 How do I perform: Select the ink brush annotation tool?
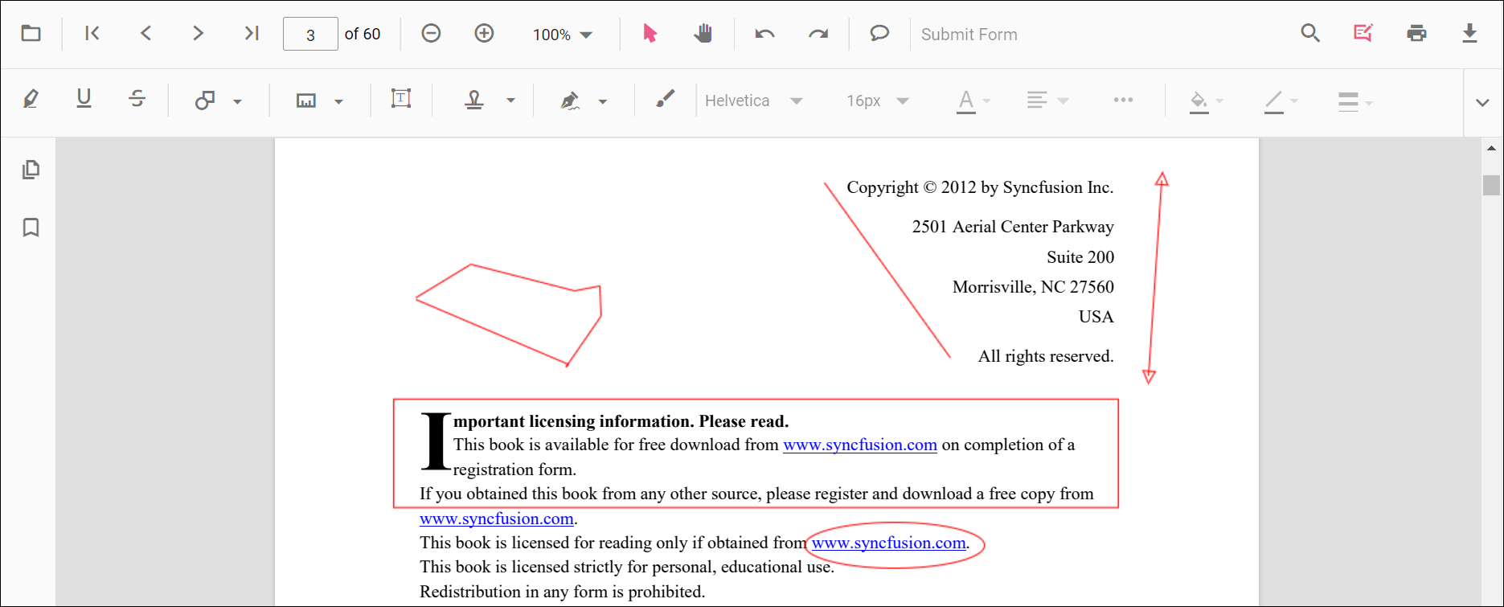point(665,99)
